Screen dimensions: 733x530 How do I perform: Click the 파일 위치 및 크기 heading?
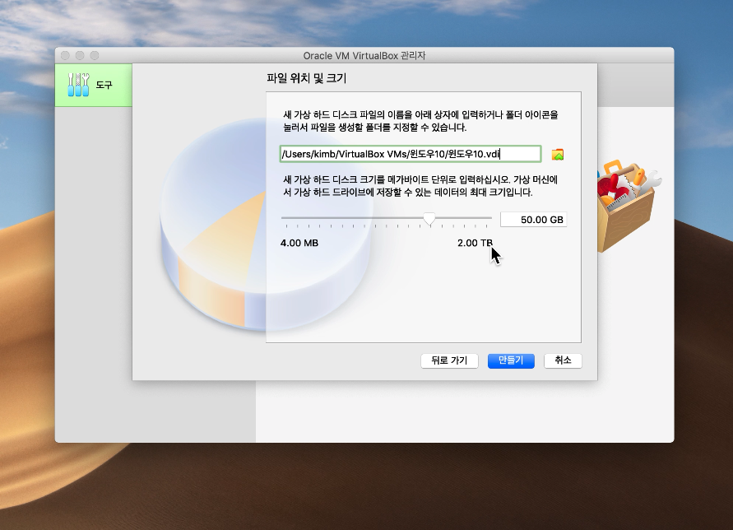coord(307,78)
